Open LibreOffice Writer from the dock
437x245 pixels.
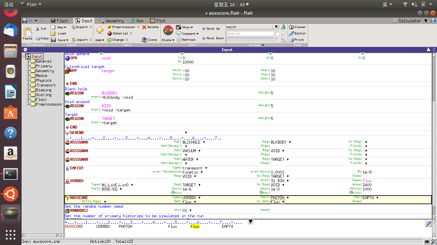coord(11,92)
